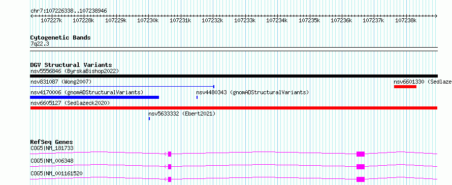The image size is (452, 185).
Task: Click the 107228k ruler tick label
Action: 83,20
